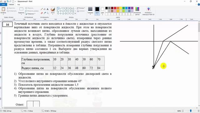Viewport: 200px width, 113px height.
Task: Choose the Four-point star shape
Action: point(61,13)
